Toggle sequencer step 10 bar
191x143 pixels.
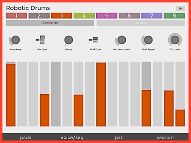(x=112, y=94)
